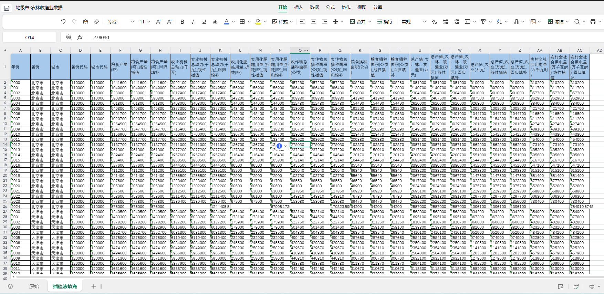
Task: Click the undo icon
Action: (x=63, y=22)
